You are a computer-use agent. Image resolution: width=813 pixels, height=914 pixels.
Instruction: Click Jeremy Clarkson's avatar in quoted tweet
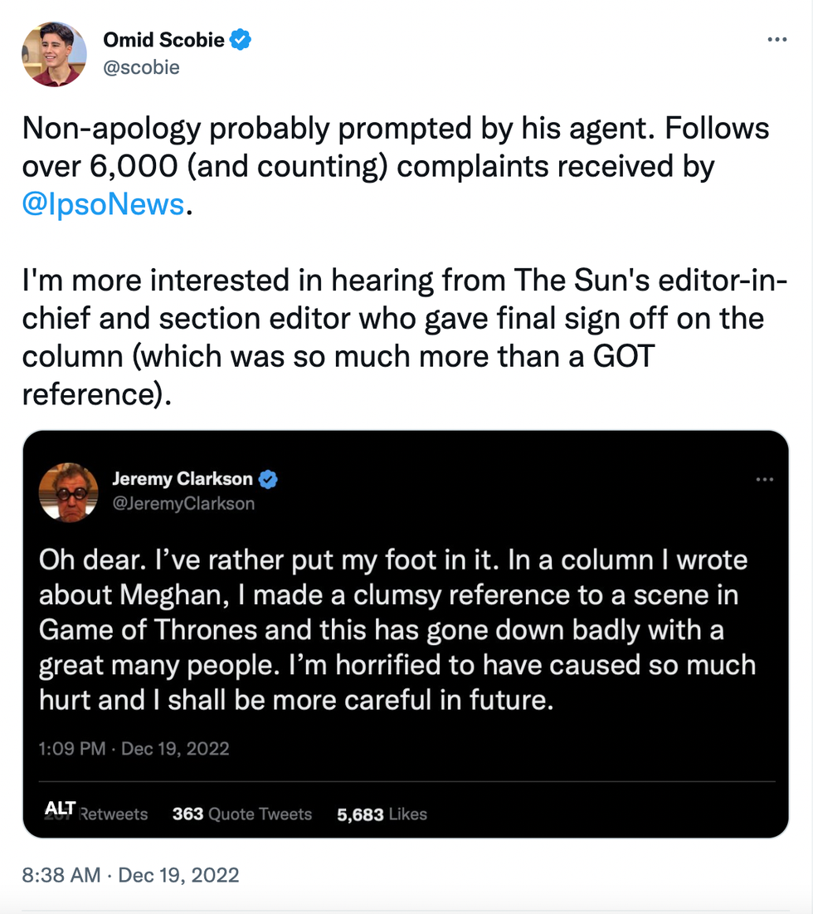[69, 492]
